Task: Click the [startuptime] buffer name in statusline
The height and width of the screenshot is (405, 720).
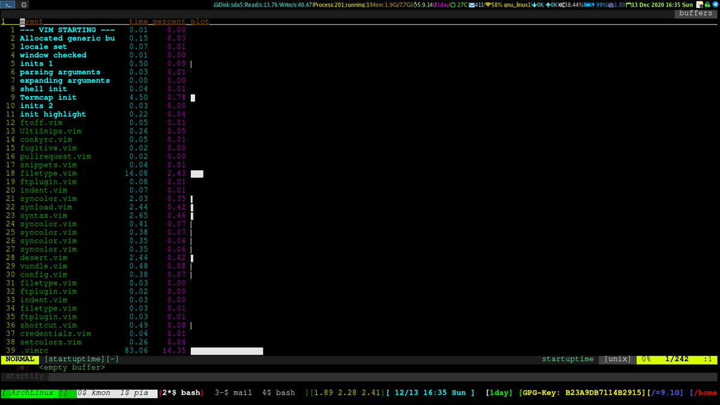Action: [75, 359]
